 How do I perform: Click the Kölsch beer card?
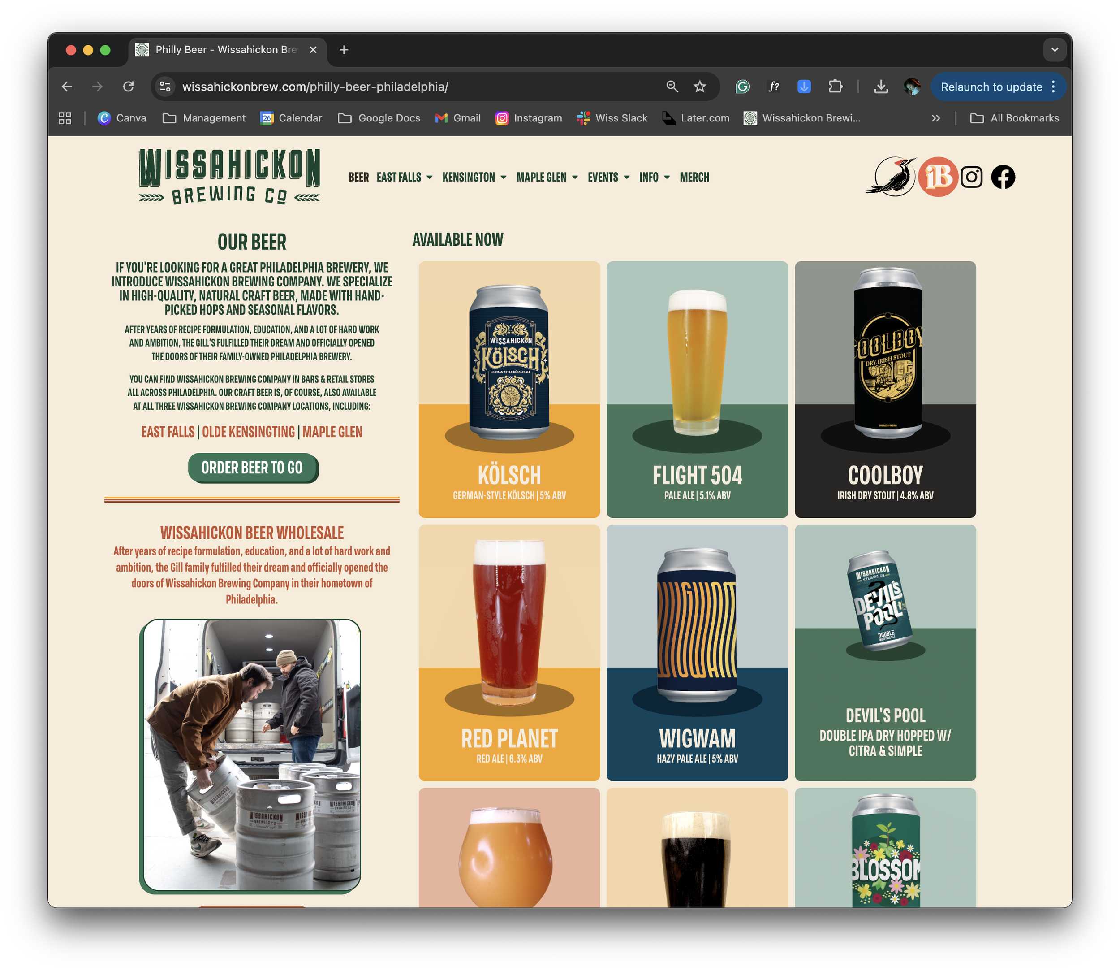tap(509, 389)
